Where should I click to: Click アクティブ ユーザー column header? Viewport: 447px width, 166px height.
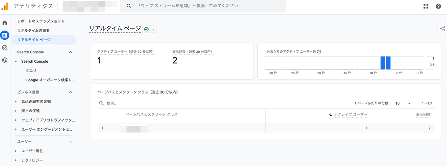pyautogui.click(x=351, y=114)
